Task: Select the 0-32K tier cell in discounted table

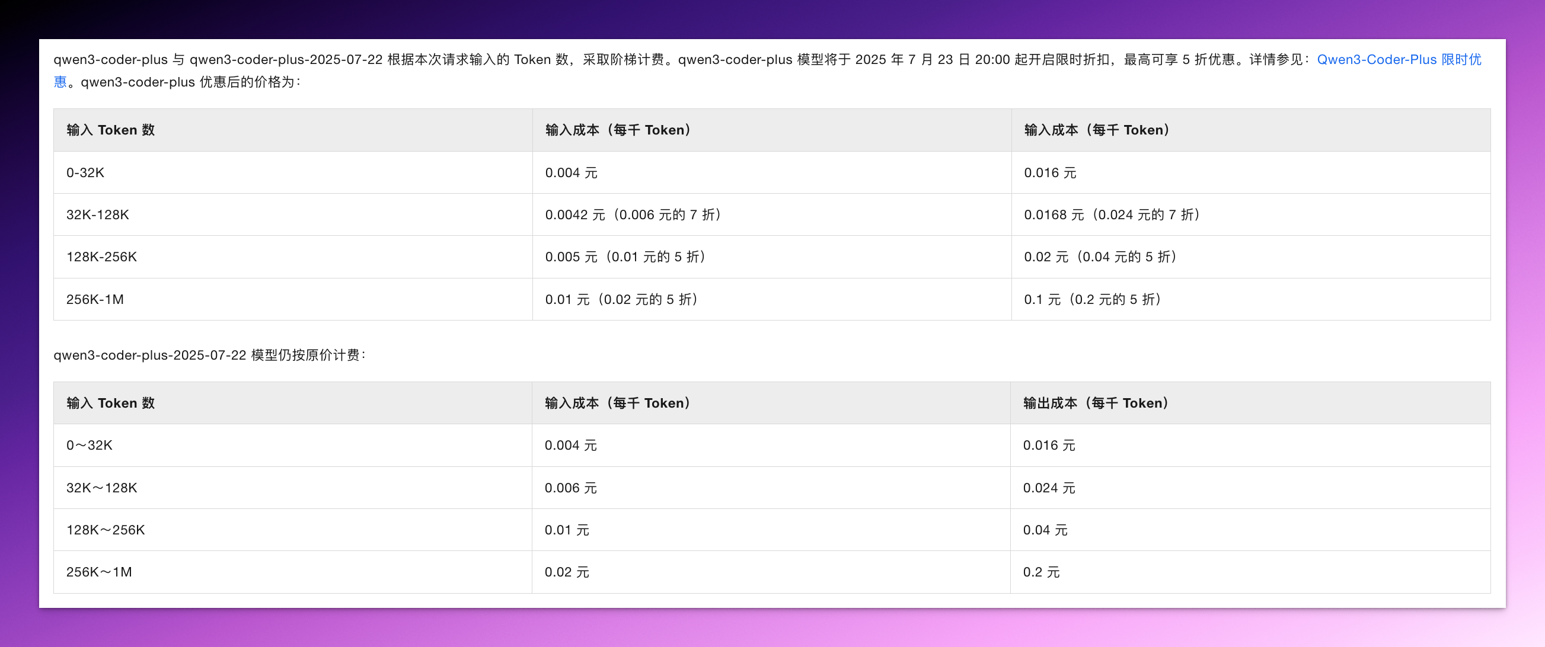Action: (85, 172)
